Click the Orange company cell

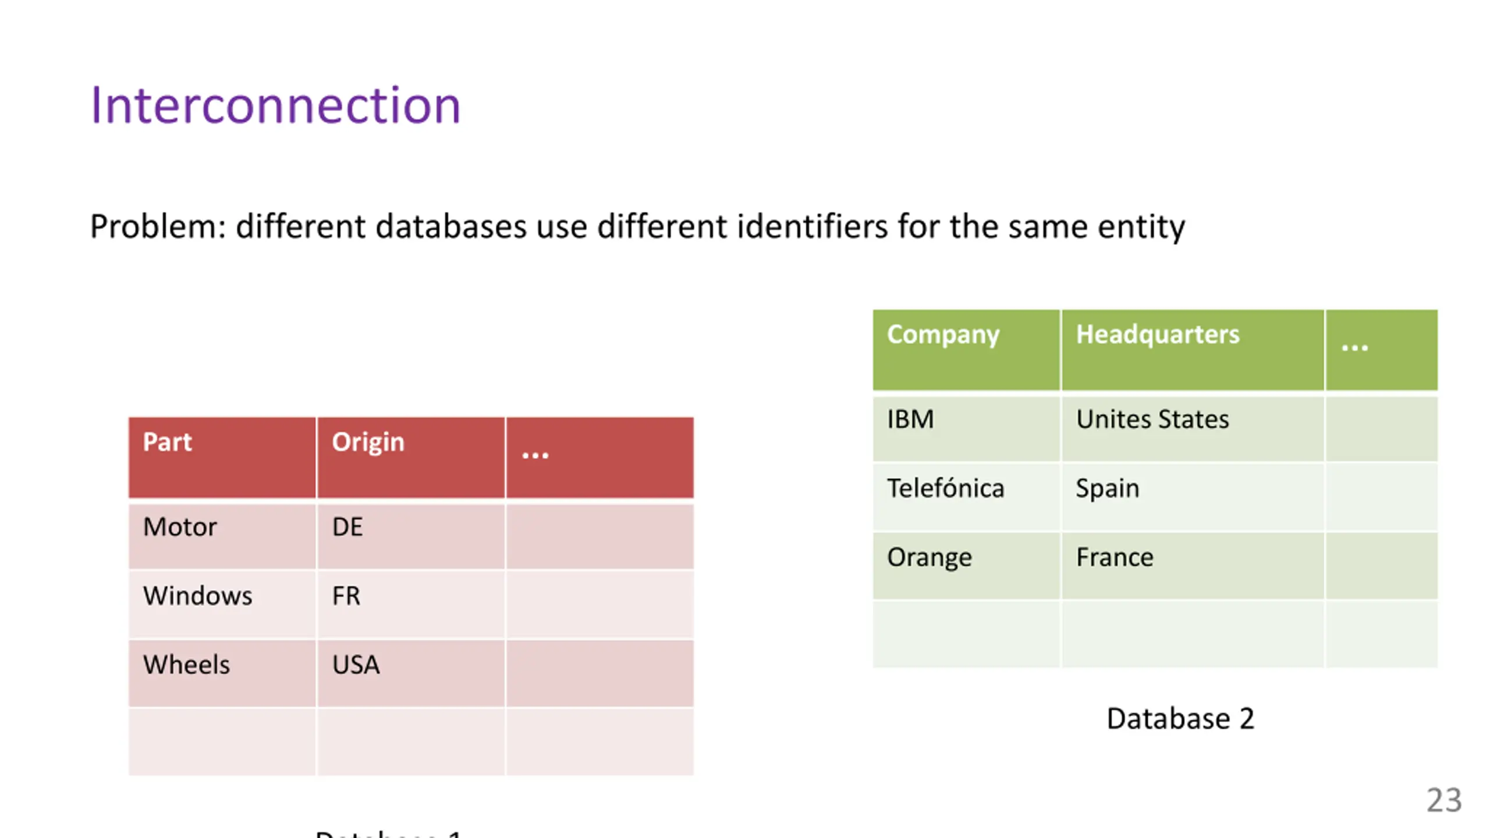click(966, 566)
